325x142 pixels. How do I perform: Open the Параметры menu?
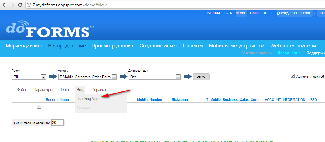coord(43,90)
